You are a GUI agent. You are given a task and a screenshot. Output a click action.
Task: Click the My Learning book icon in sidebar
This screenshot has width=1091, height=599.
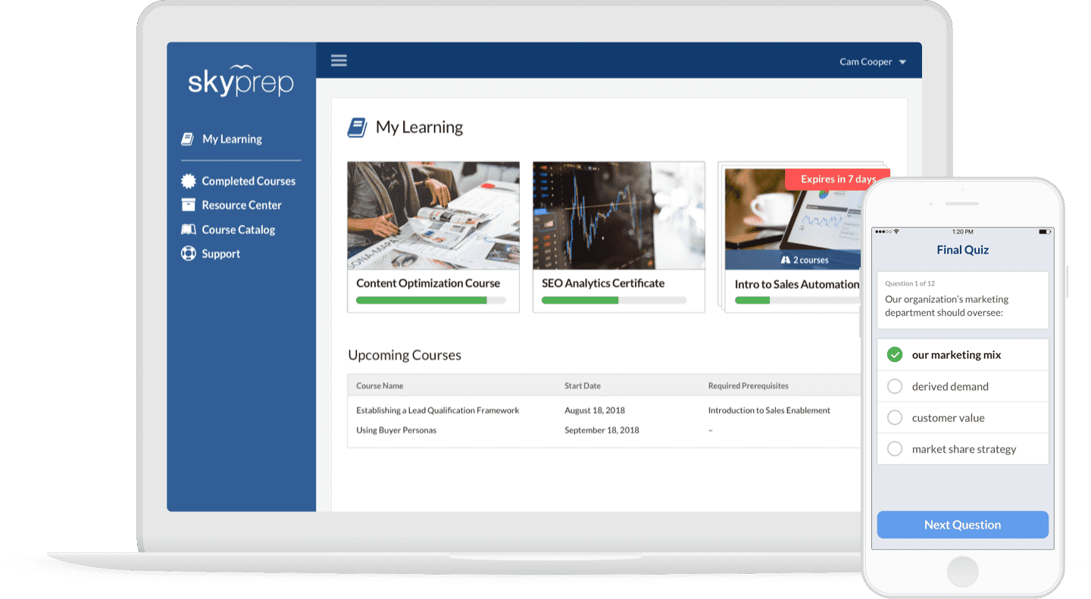[x=187, y=139]
